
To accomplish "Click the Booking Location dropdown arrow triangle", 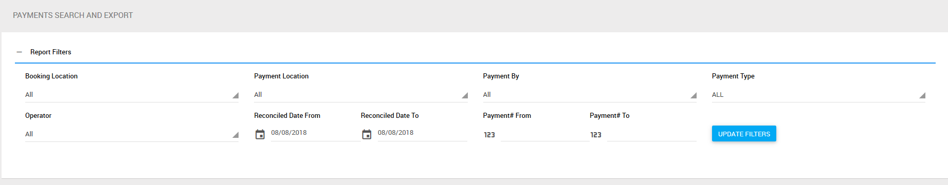I will point(235,95).
